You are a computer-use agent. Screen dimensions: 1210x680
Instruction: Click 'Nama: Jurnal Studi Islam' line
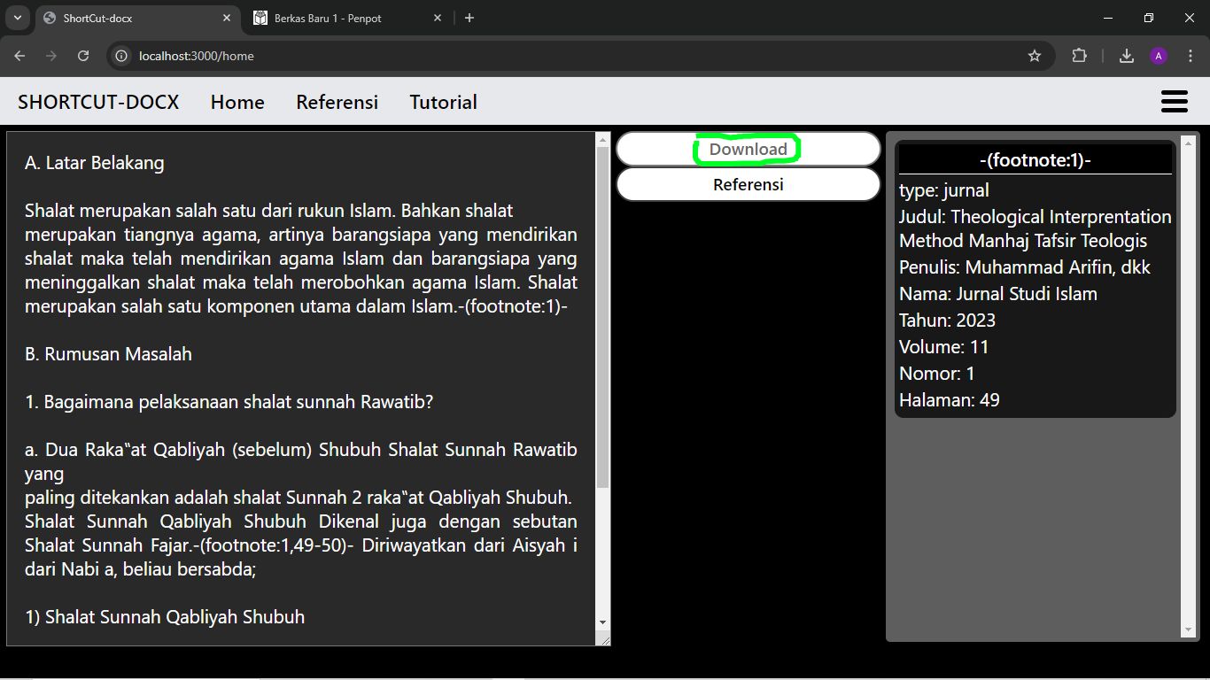998,294
